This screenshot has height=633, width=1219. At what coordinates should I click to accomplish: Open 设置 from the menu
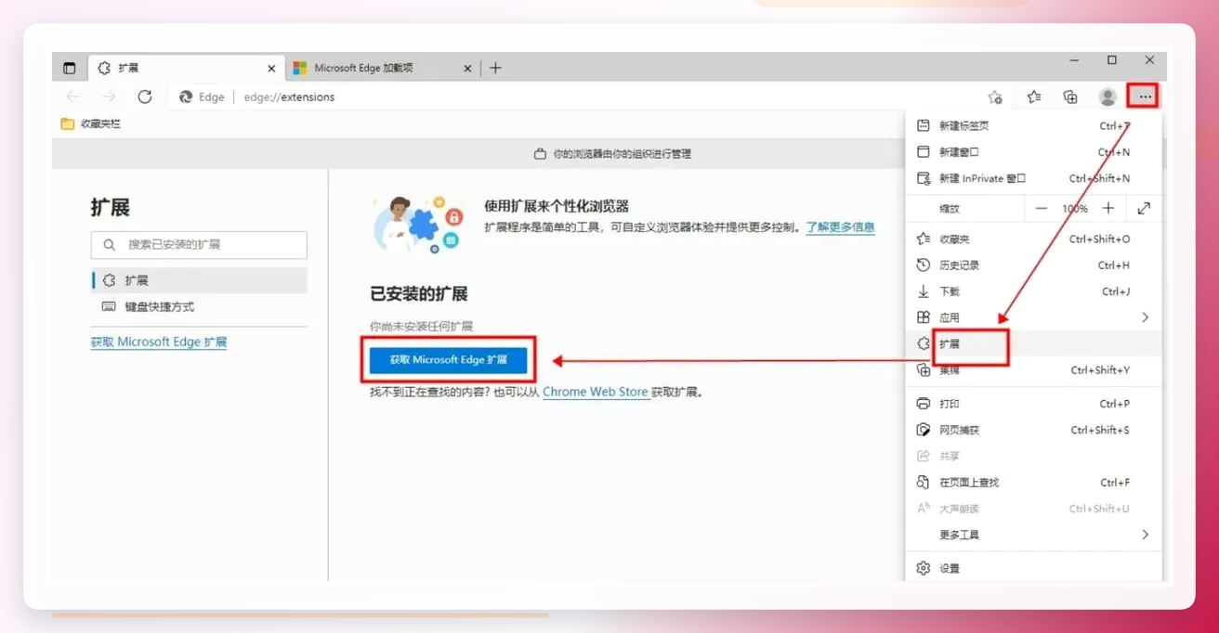coord(1033,568)
